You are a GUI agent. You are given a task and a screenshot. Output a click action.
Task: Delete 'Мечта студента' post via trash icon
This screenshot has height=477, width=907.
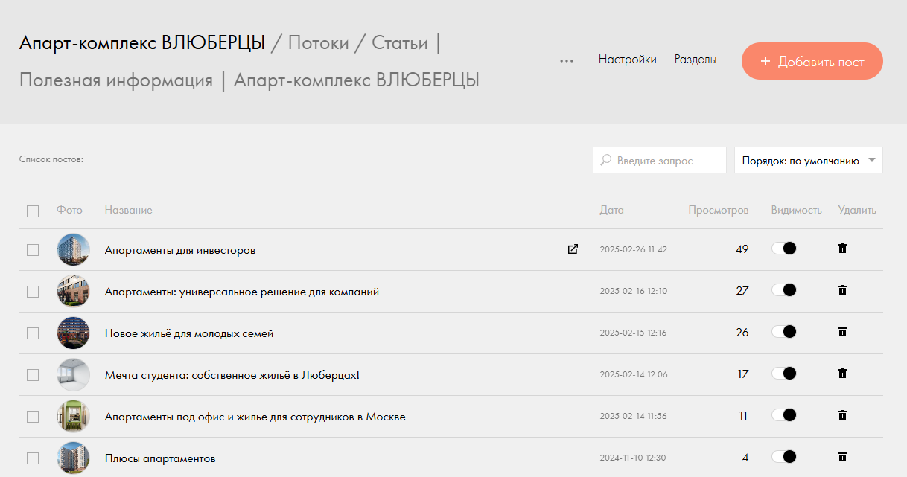(842, 374)
